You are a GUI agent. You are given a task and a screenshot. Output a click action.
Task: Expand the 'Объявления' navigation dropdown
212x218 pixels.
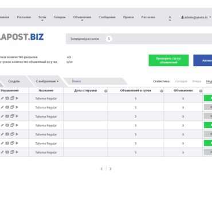click(x=82, y=18)
